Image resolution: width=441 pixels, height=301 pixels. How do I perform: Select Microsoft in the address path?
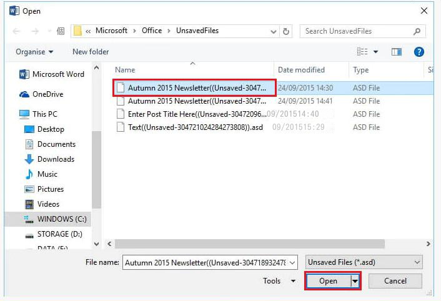click(111, 31)
